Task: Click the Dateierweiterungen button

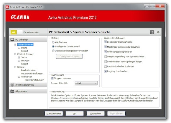Action: coord(69,56)
